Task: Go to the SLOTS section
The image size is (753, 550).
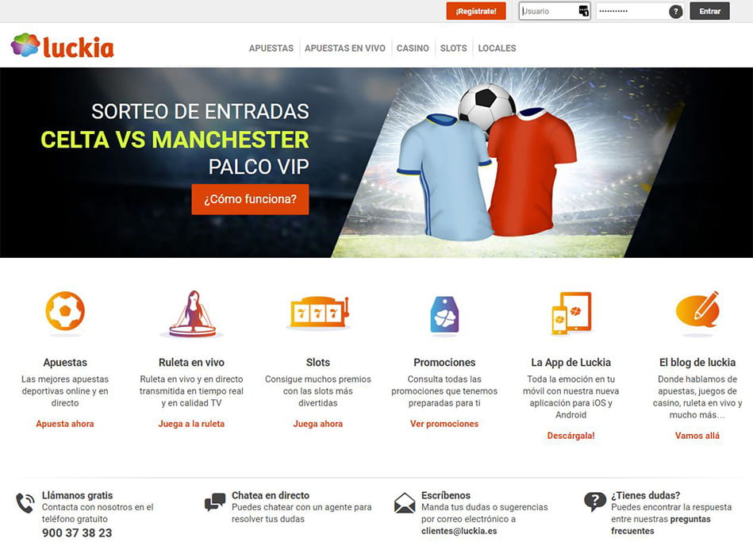Action: [x=453, y=48]
